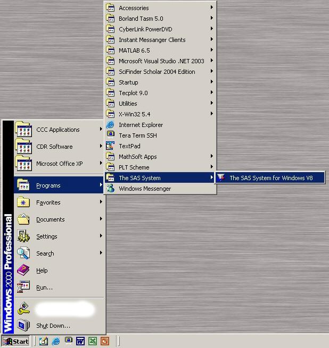Click the Search magnifier icon
329x348 pixels.
click(x=23, y=253)
